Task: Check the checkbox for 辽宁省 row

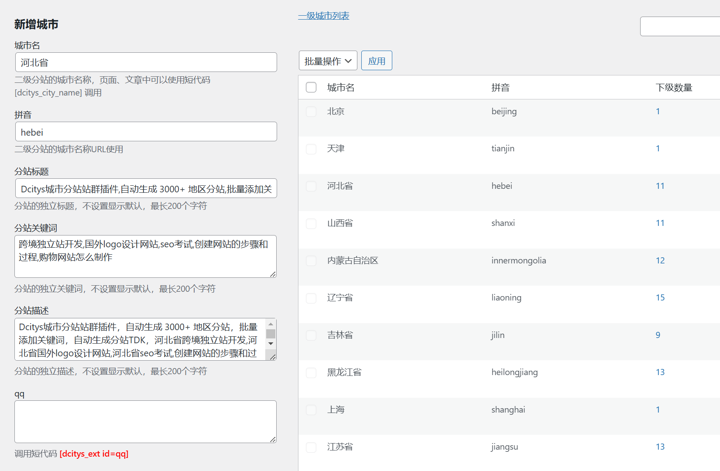Action: pyautogui.click(x=311, y=298)
